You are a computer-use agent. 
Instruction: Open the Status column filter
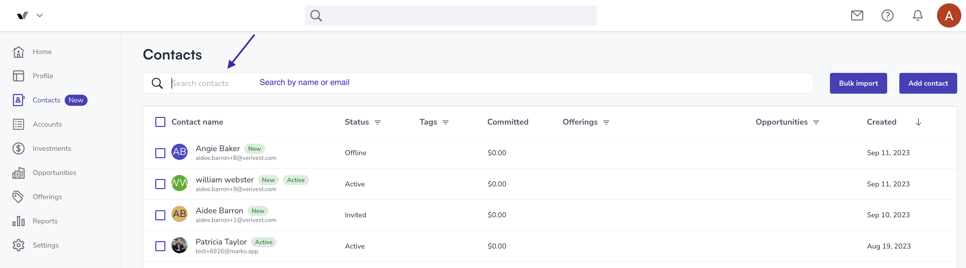click(378, 122)
